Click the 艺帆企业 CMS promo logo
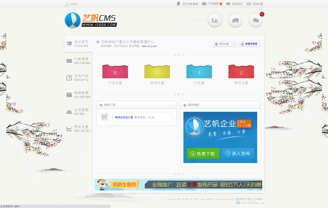Image resolution: width=328 pixels, height=208 pixels. pos(218,126)
